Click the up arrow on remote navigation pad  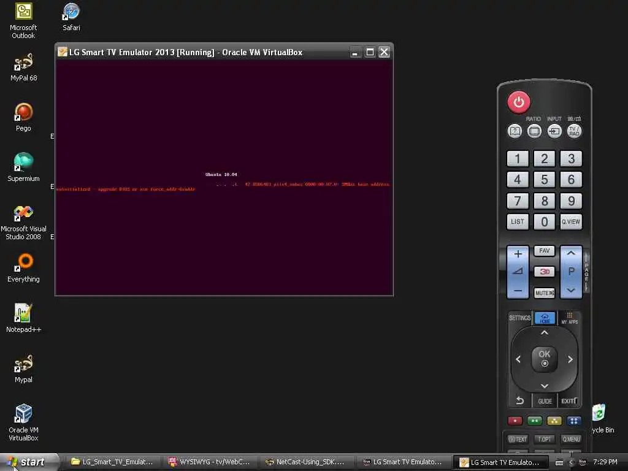545,332
